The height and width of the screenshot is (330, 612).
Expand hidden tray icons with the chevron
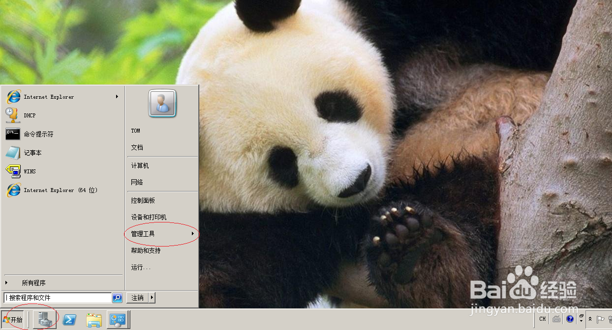tap(591, 319)
